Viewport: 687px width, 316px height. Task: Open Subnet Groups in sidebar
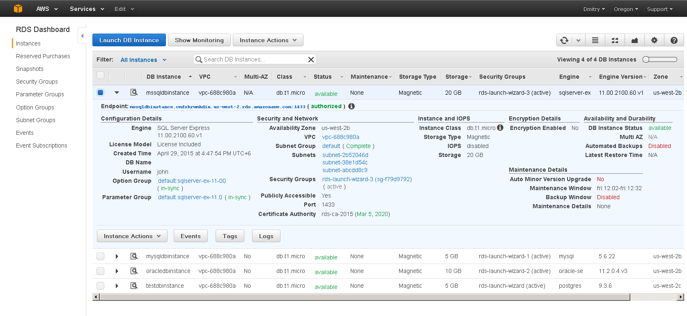[36, 120]
